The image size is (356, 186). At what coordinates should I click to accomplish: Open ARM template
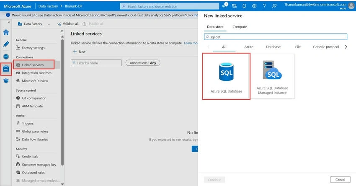(32, 106)
